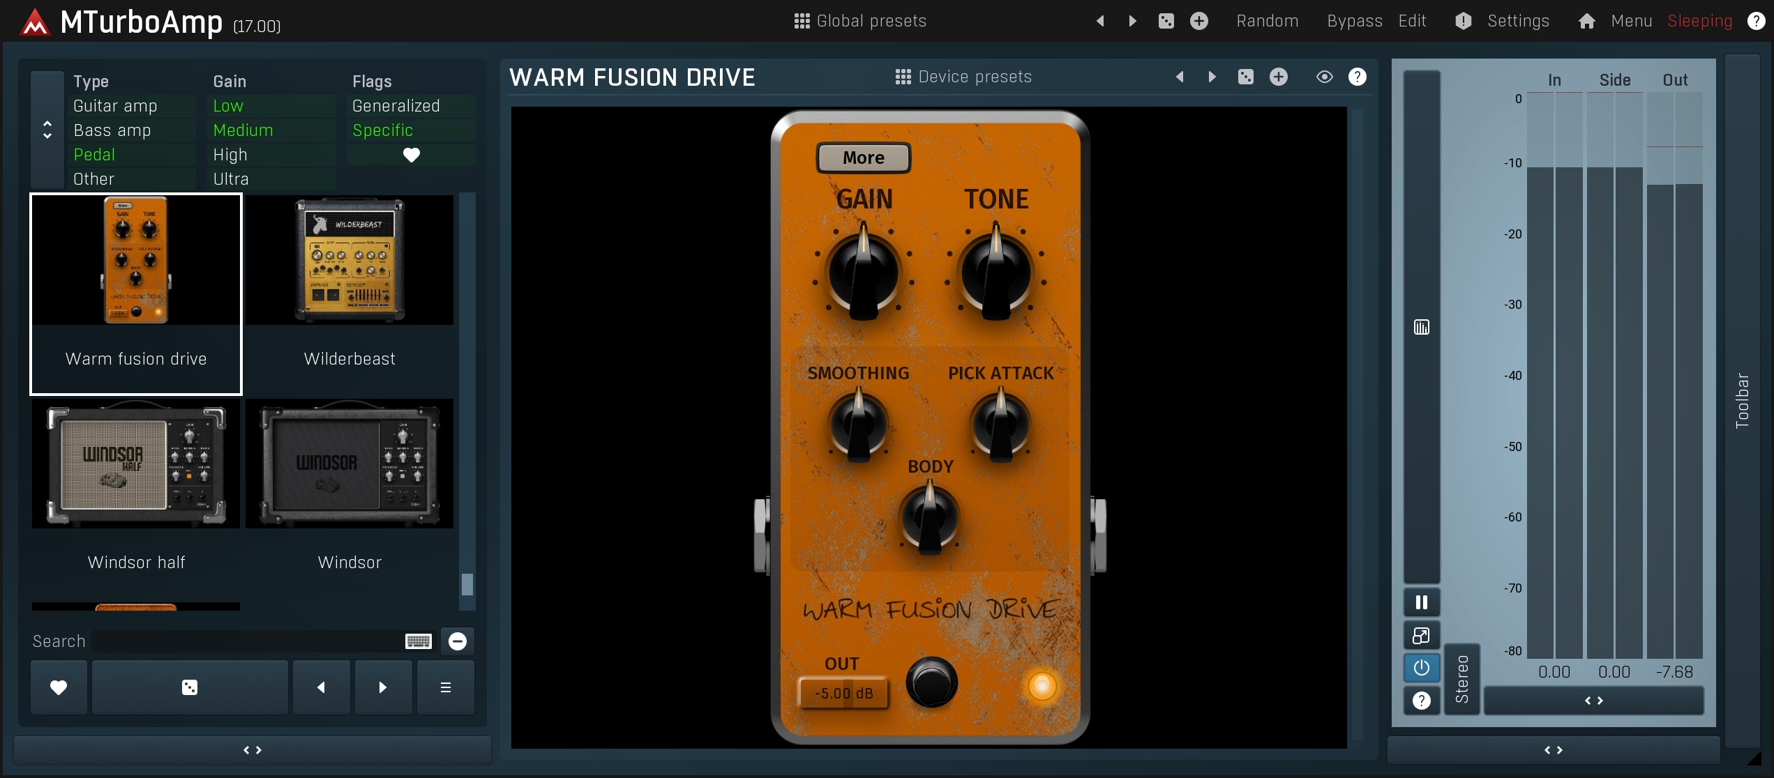Select the Ultra gain filter

(x=231, y=179)
